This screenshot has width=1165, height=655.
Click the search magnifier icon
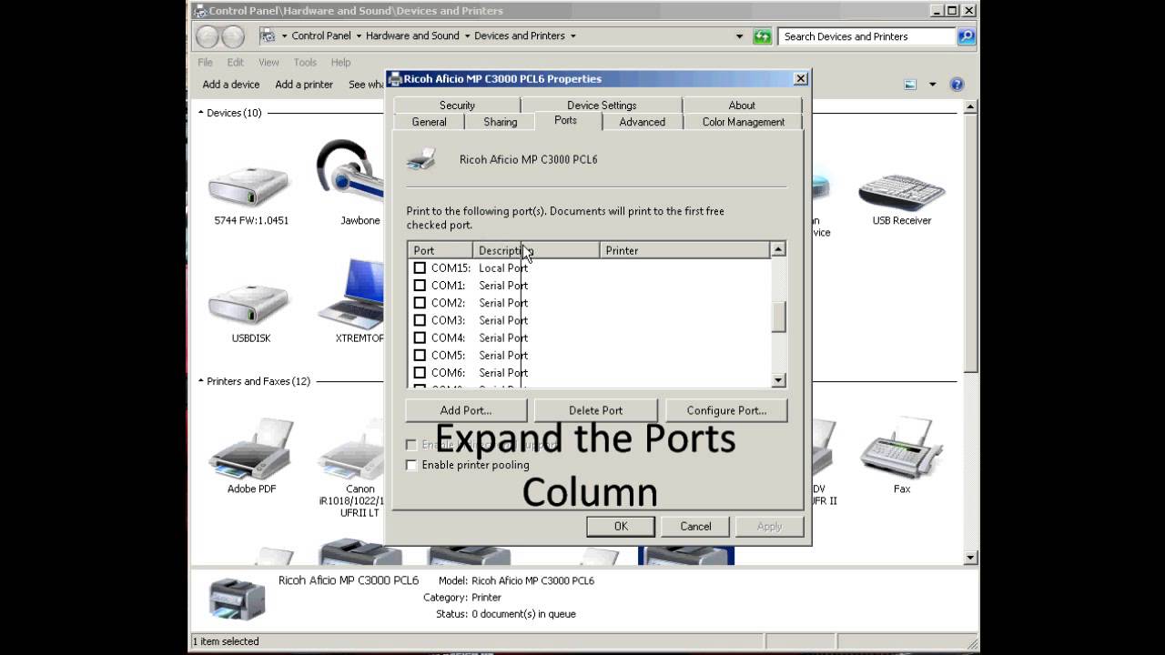coord(967,36)
